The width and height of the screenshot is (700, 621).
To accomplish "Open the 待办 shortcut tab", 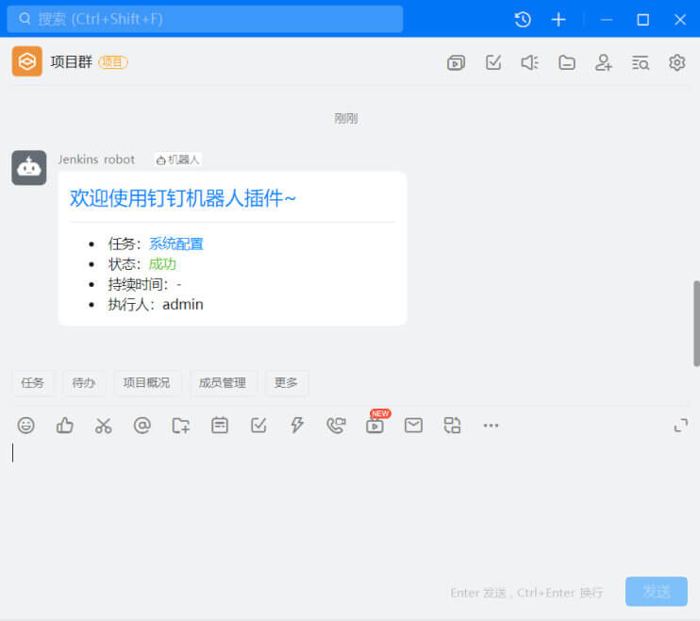I will pos(84,383).
